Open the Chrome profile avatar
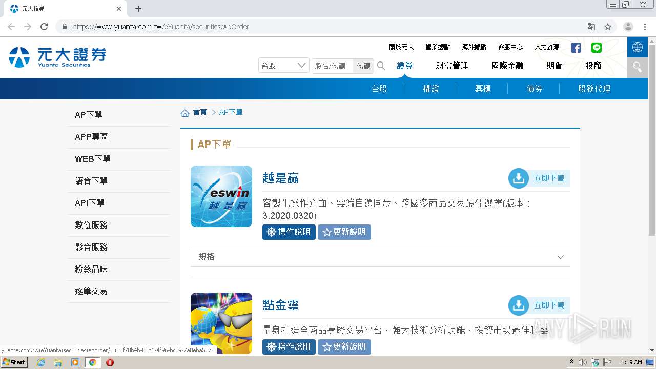The image size is (656, 369). pos(628,27)
